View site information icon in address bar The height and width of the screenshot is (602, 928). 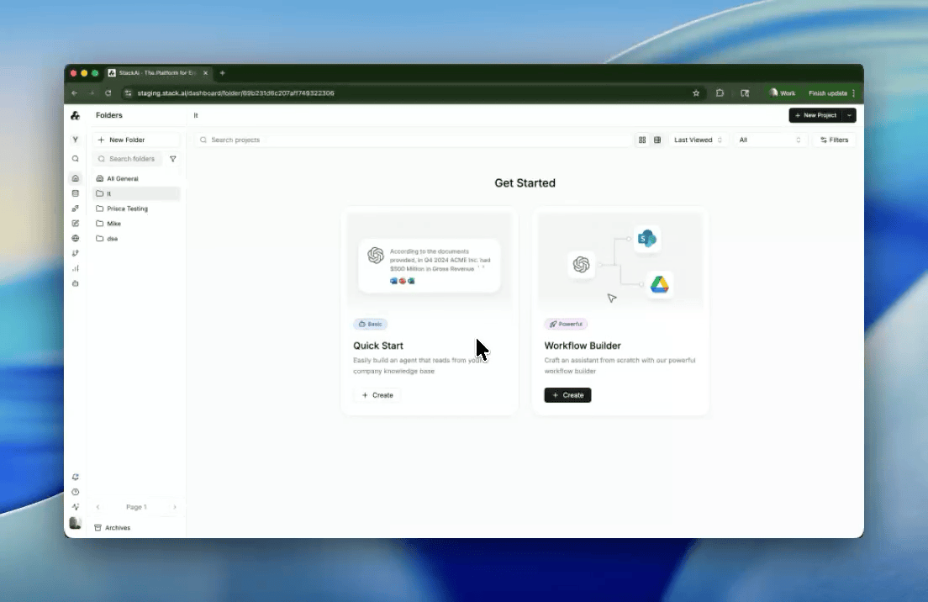tap(128, 93)
